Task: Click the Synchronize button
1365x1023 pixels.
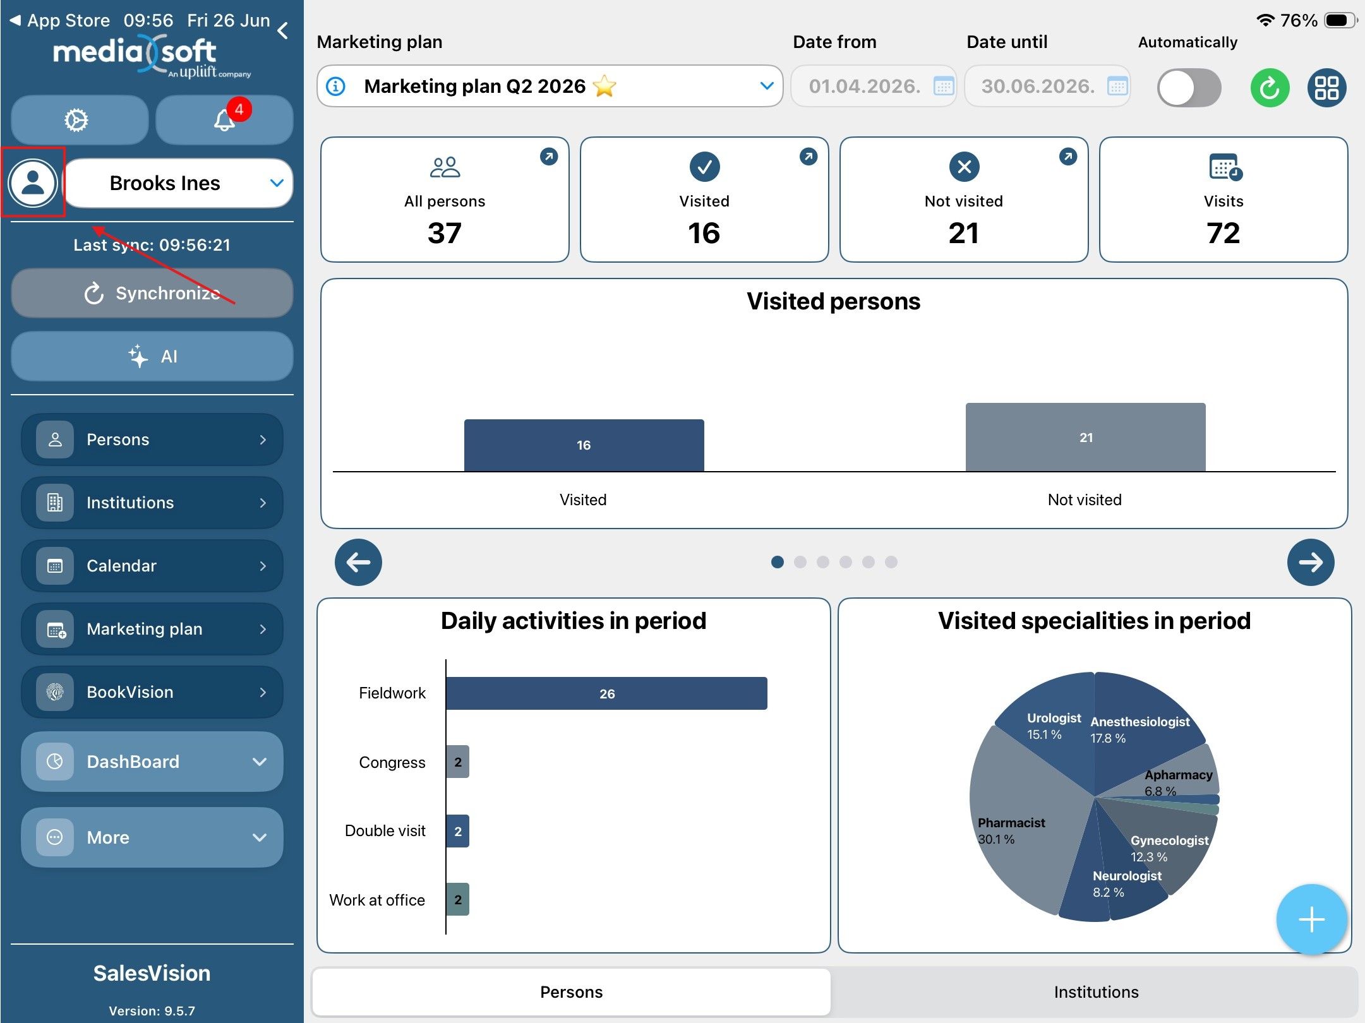Action: click(x=152, y=293)
